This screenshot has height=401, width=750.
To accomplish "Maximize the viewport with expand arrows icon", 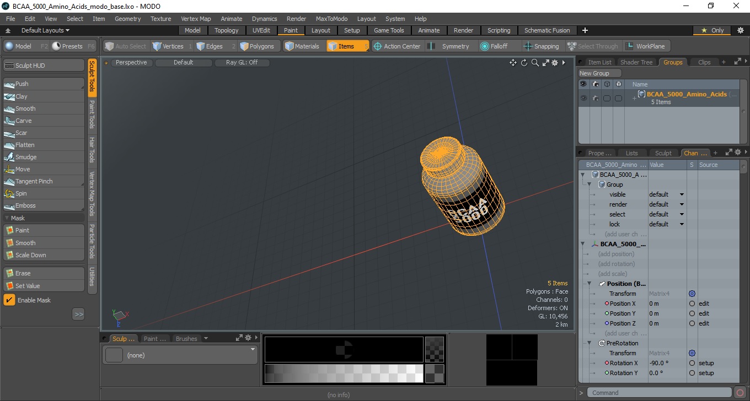I will [x=545, y=63].
